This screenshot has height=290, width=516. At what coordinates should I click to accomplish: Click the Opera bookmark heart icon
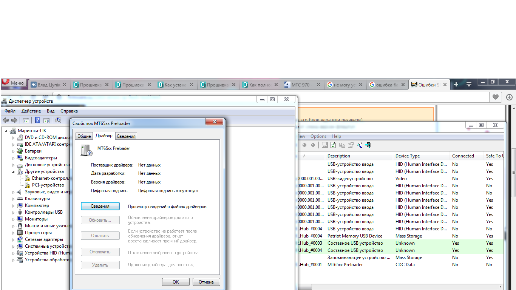pos(496,97)
